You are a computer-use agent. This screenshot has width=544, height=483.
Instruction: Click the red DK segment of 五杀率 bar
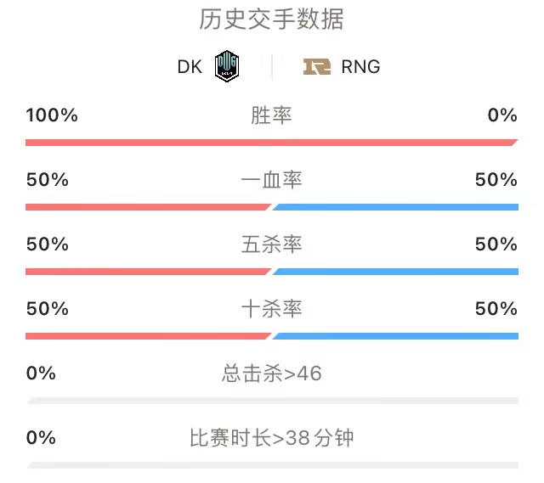(148, 272)
